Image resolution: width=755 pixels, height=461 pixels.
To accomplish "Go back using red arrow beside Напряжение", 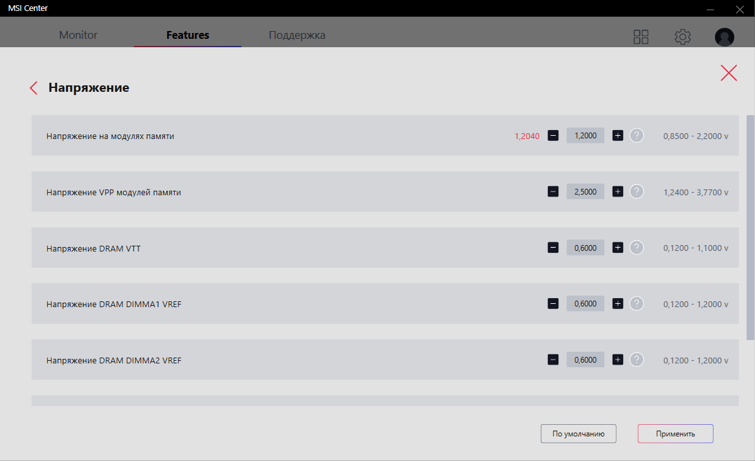I will pyautogui.click(x=34, y=88).
